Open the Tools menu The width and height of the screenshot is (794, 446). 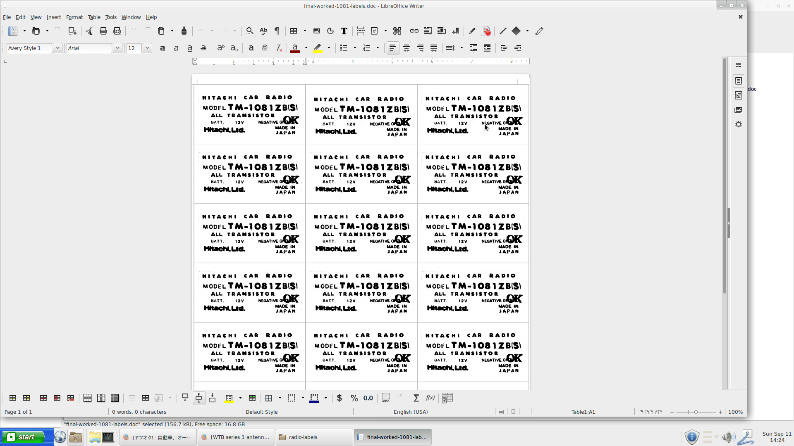111,17
